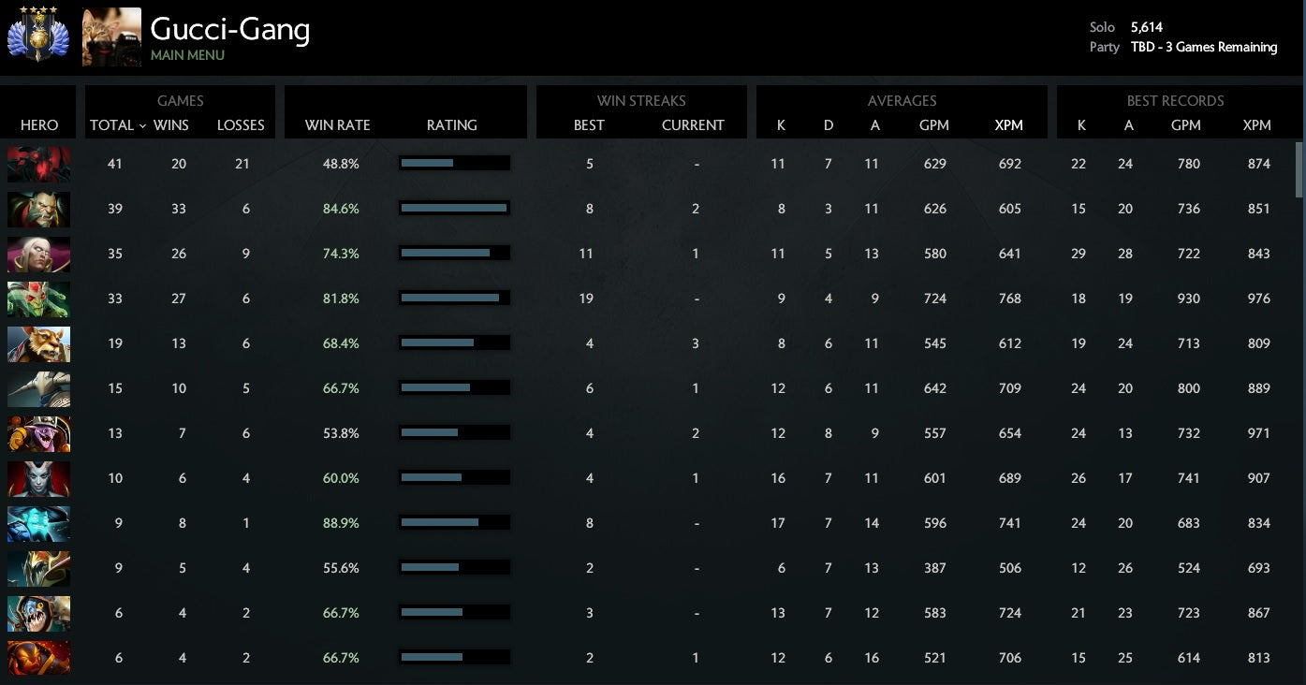Sort by CURRENT win streak header
This screenshot has height=685, width=1306.
click(x=693, y=125)
